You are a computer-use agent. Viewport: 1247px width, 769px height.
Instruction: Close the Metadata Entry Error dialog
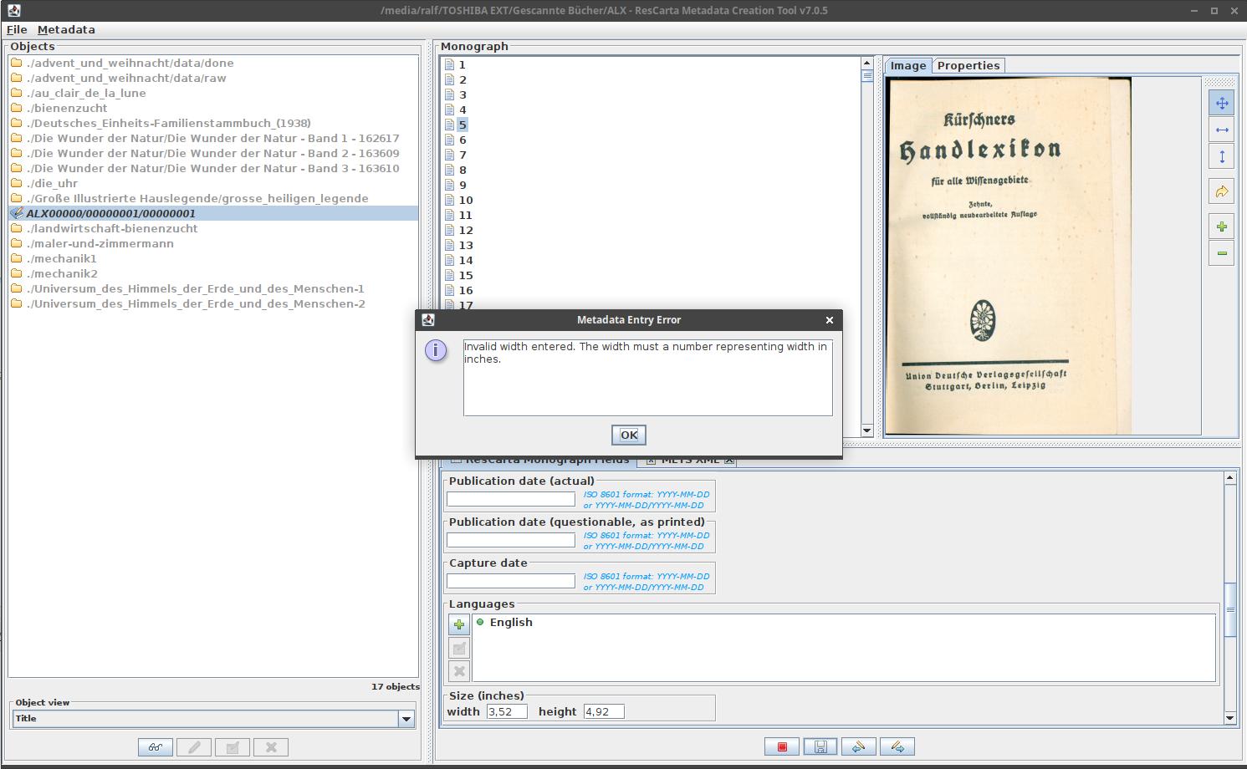coord(830,320)
